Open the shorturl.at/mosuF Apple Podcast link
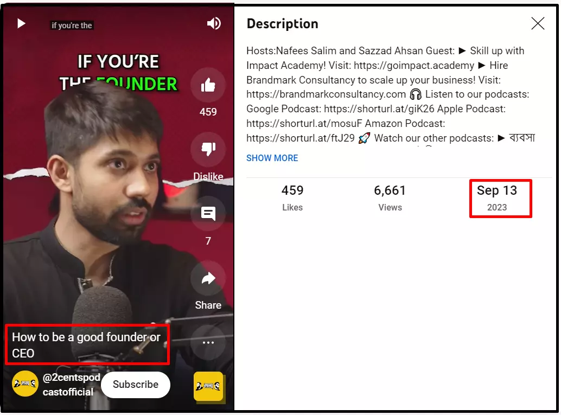The image size is (561, 415). (x=304, y=124)
